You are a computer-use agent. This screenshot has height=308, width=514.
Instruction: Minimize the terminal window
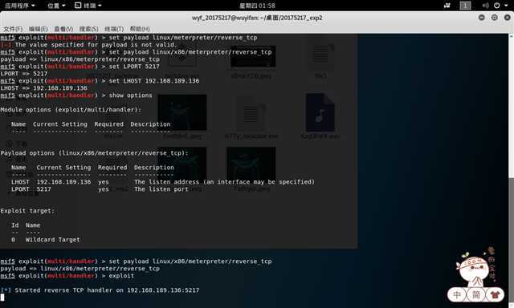click(x=482, y=18)
